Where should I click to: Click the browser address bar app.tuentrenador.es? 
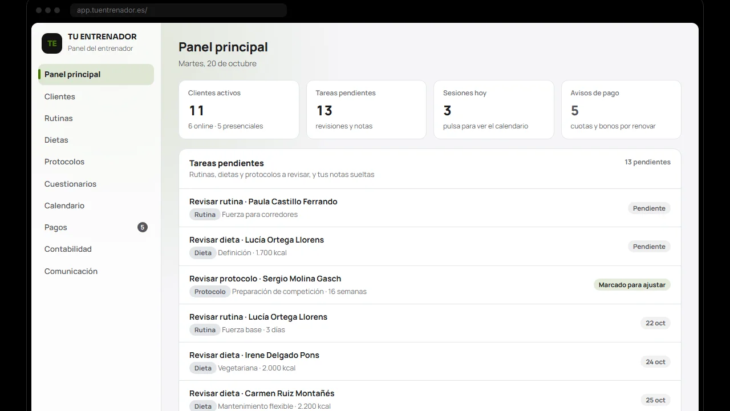[179, 10]
